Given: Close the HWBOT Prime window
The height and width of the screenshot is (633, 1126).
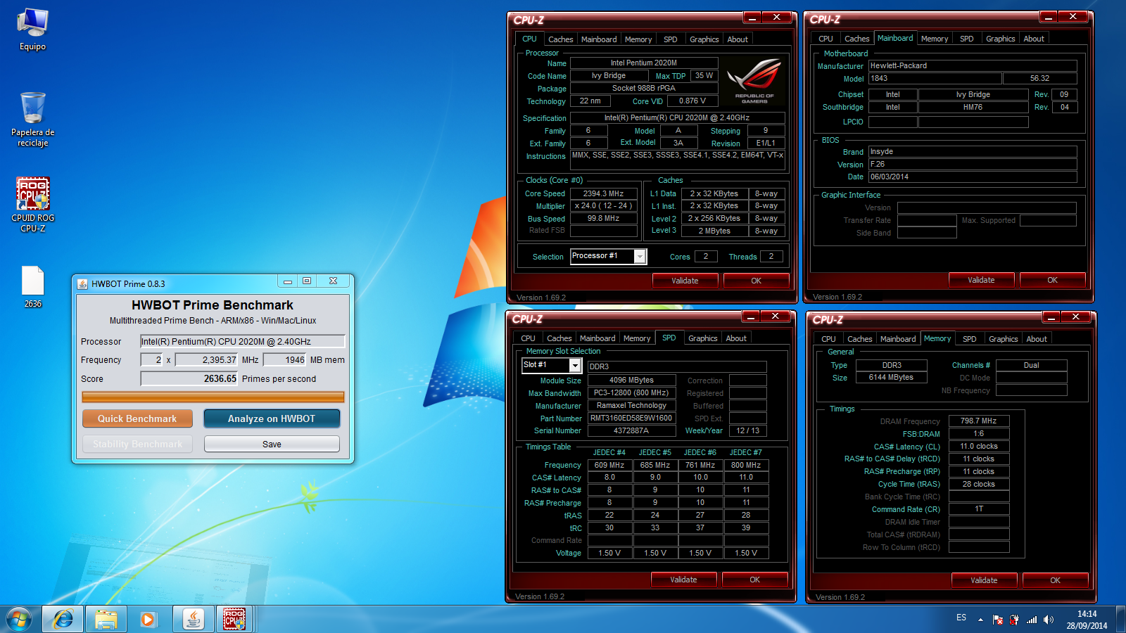Looking at the screenshot, I should (333, 281).
